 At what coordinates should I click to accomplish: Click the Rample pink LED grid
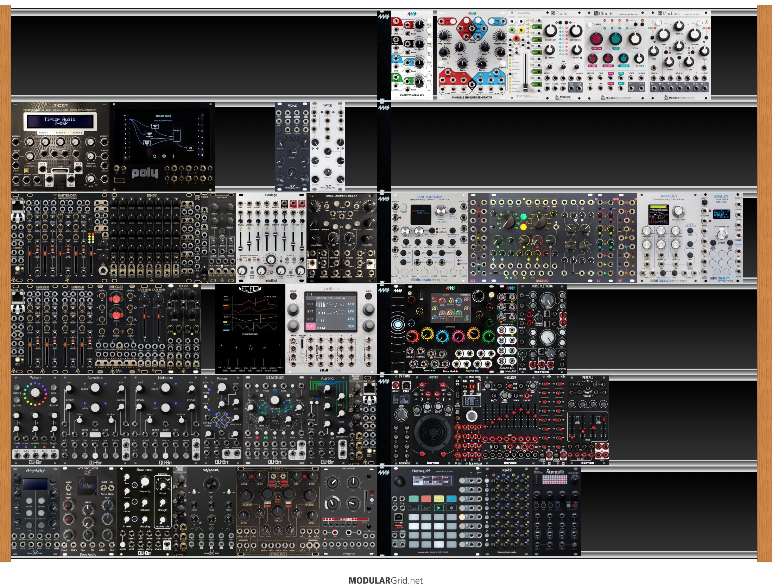pyautogui.click(x=555, y=480)
